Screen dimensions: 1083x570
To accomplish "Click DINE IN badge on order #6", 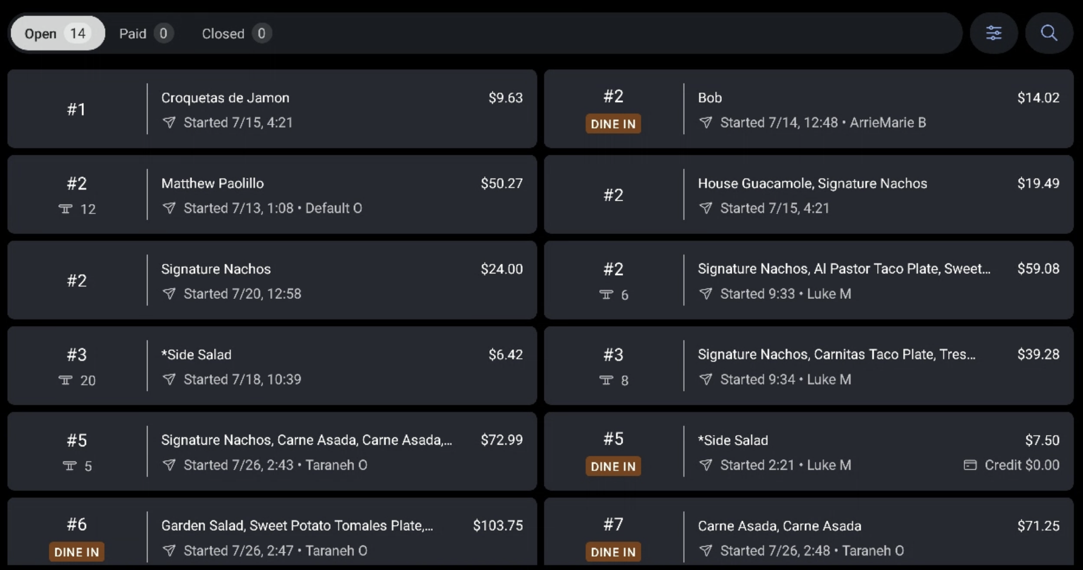I will click(x=77, y=552).
